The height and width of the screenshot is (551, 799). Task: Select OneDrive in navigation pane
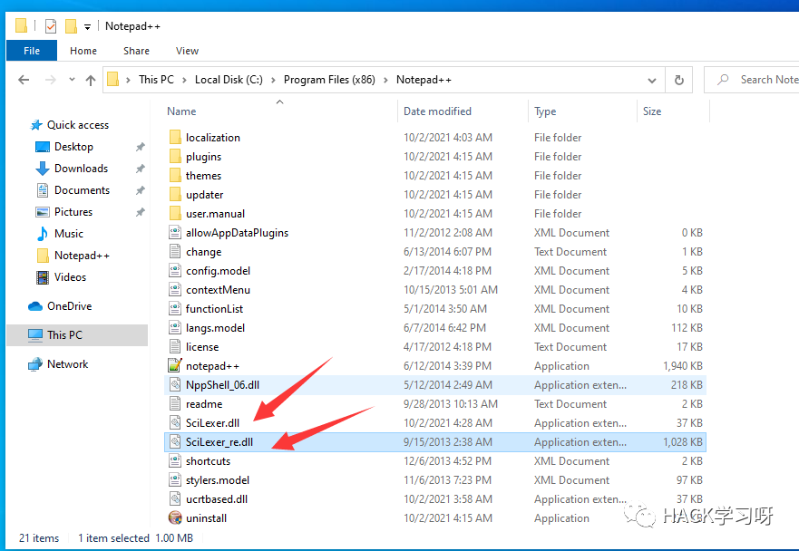pyautogui.click(x=69, y=306)
